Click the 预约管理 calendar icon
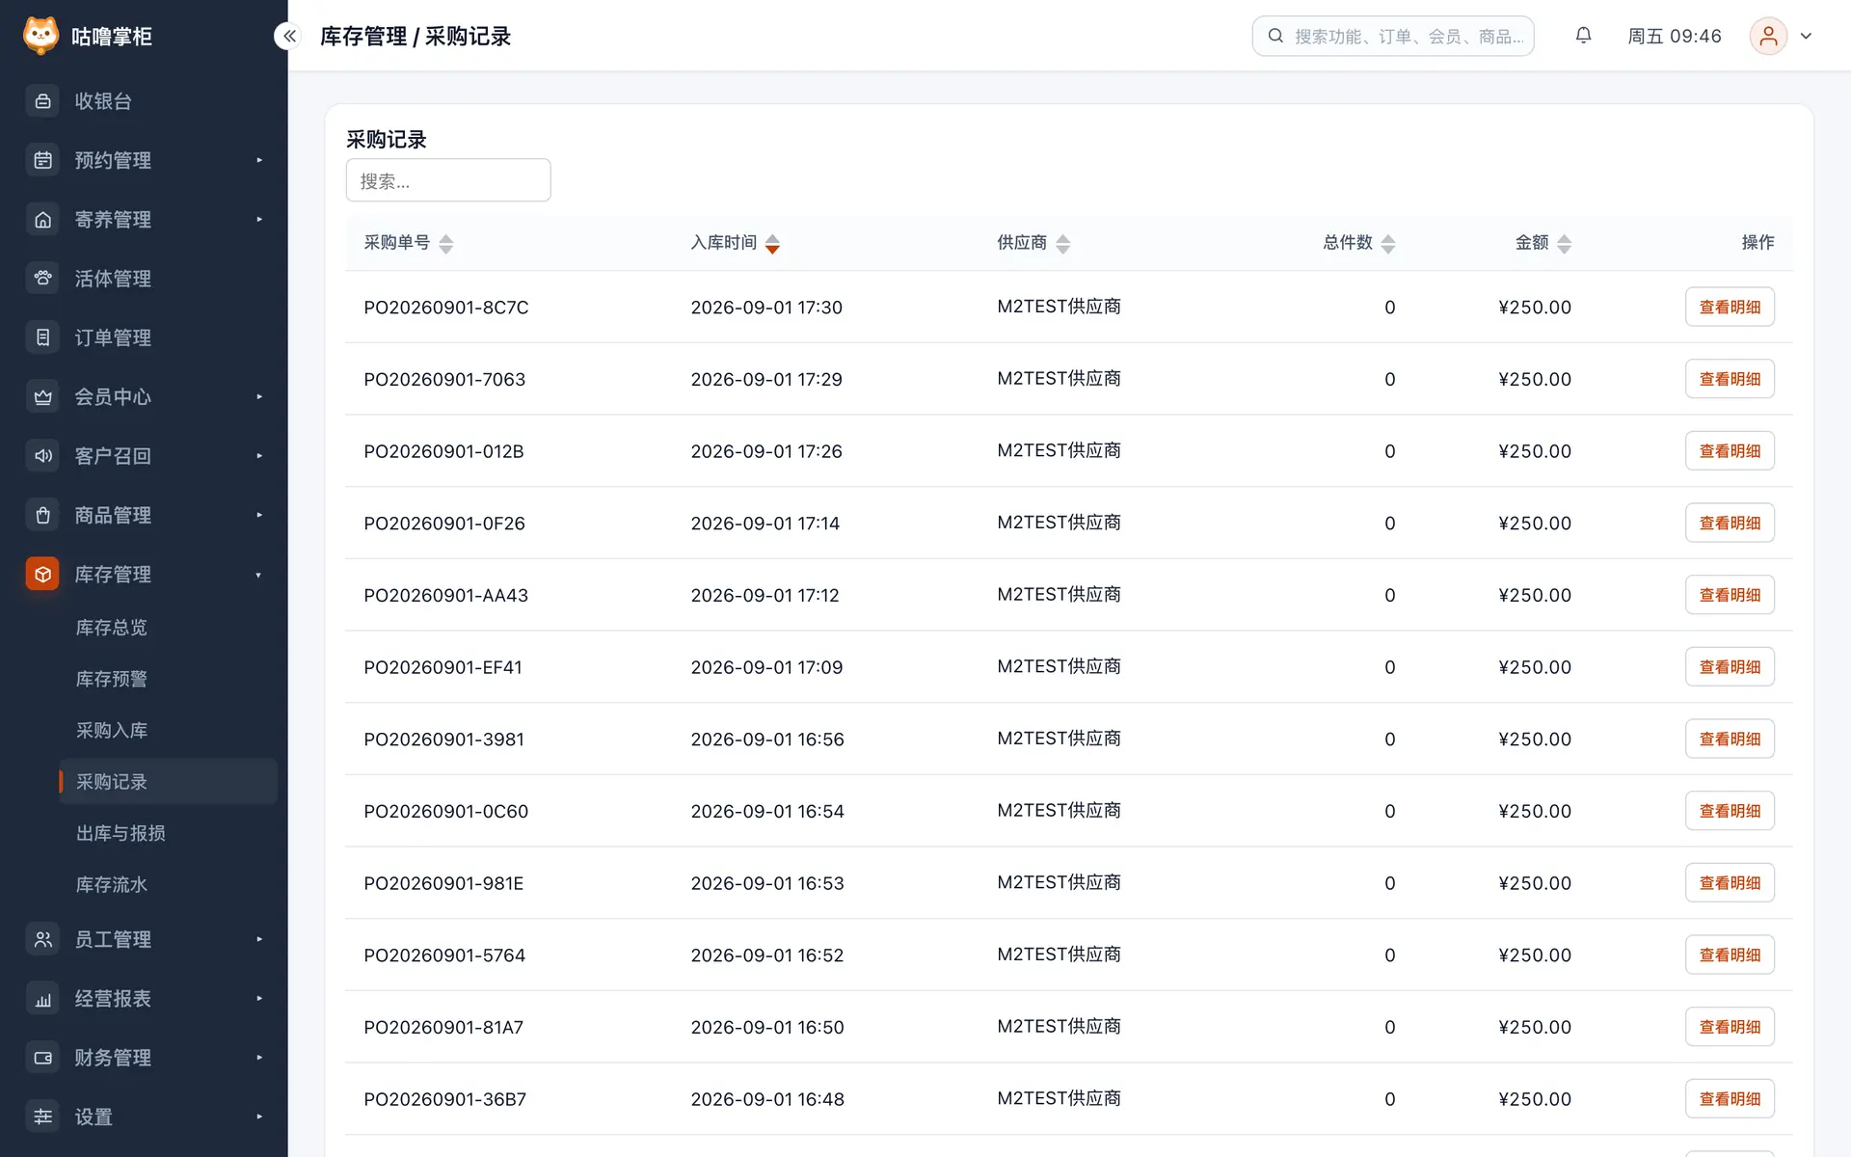This screenshot has height=1157, width=1851. coord(42,160)
